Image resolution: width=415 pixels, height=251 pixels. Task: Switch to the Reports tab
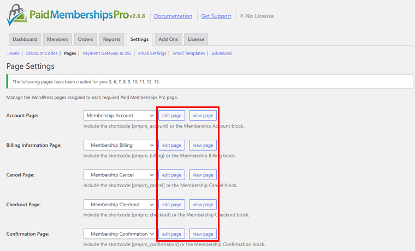tap(112, 39)
